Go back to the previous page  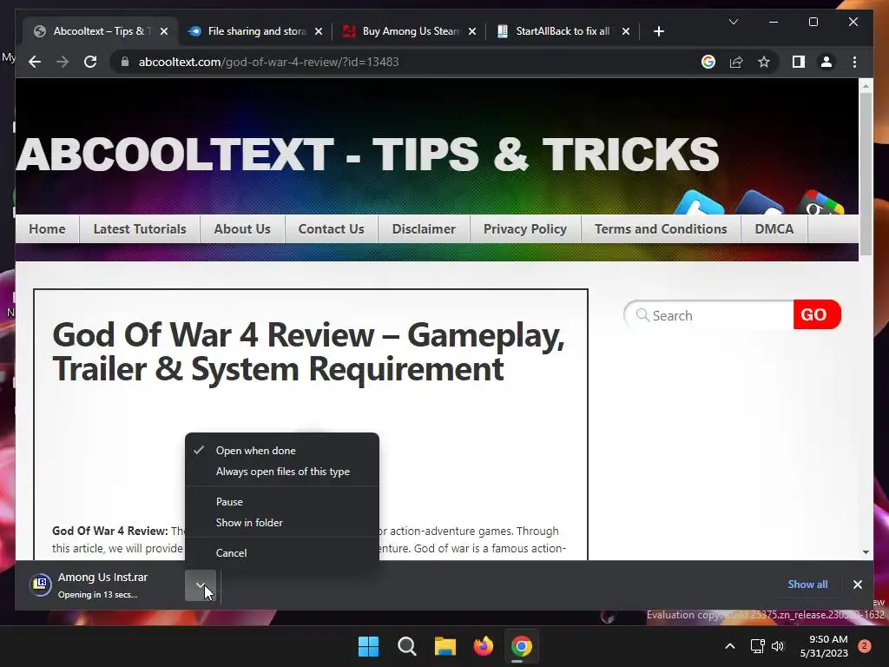point(35,62)
